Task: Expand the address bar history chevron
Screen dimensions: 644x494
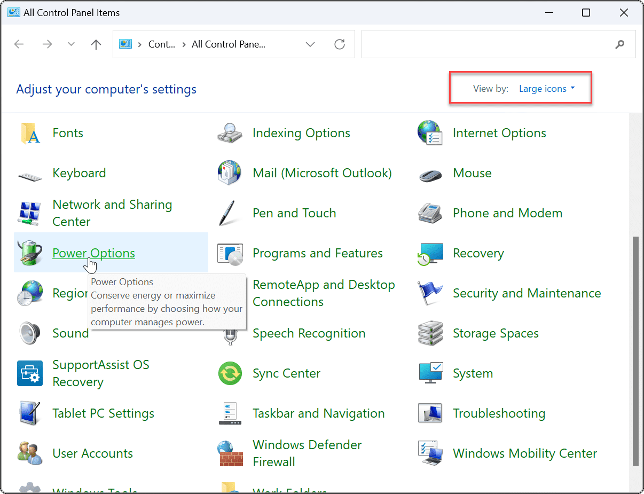Action: click(310, 44)
